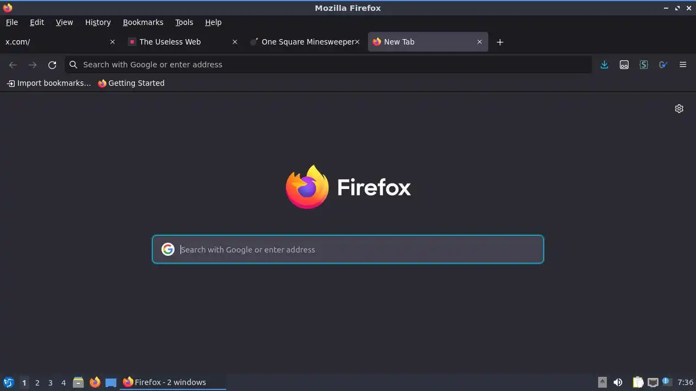The width and height of the screenshot is (696, 391).
Task: Close The Useless Web tab
Action: tap(235, 42)
